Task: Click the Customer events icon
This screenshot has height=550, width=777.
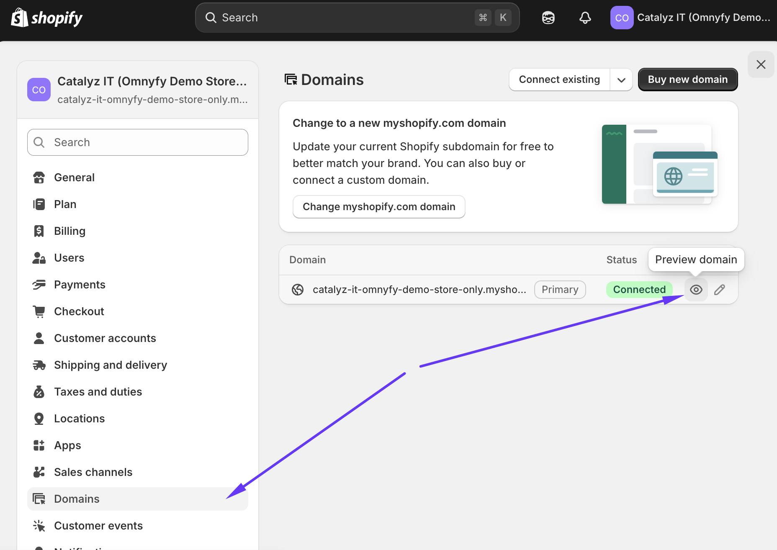Action: 39,526
